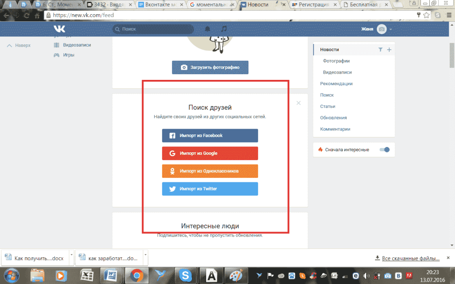Open Windows Explorer from the taskbar

pyautogui.click(x=37, y=276)
